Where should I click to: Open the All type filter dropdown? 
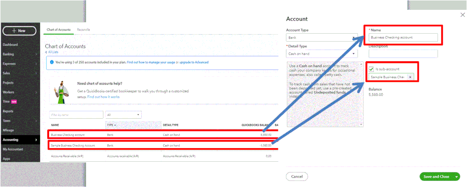click(x=124, y=115)
